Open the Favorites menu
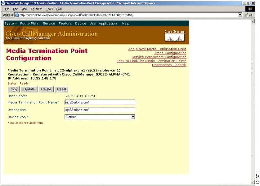The image size is (260, 186). 37,9
